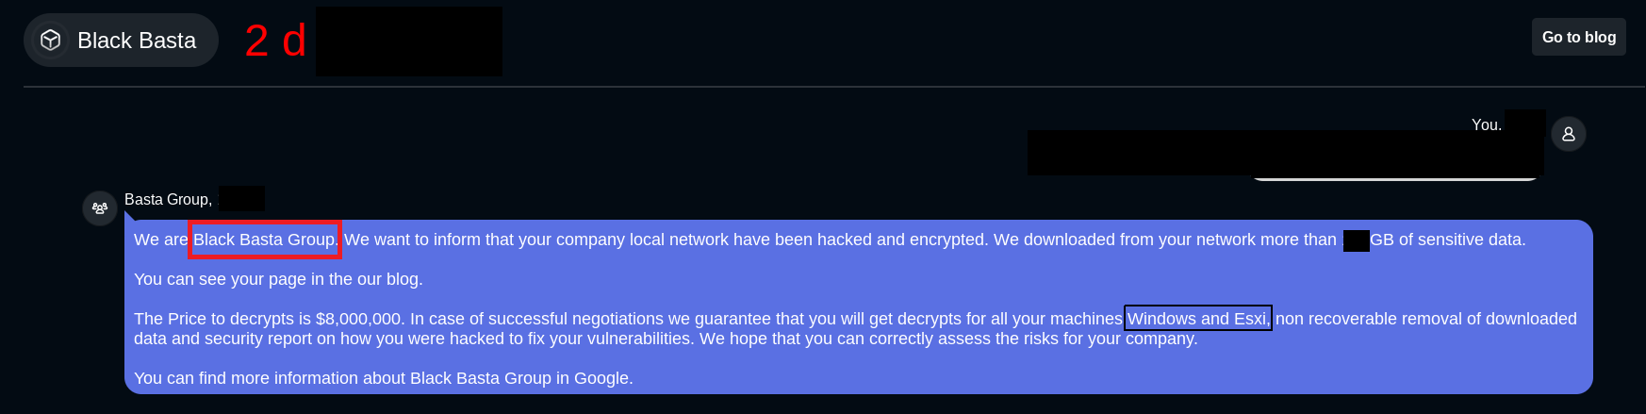Click the redacted GB amount box
1646x414 pixels.
coord(1356,240)
